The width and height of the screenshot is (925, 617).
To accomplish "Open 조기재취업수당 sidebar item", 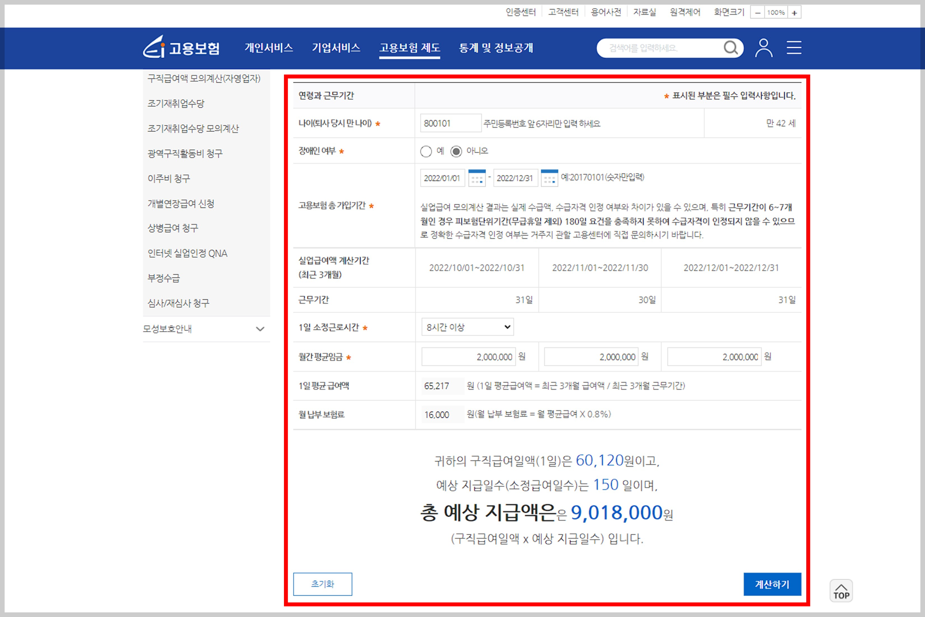I will click(176, 103).
